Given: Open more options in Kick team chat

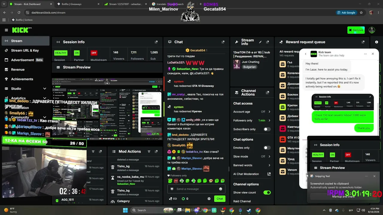Looking at the screenshot, I should click(365, 54).
